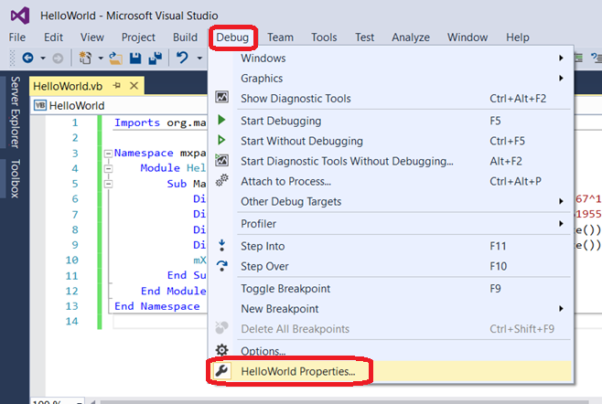The image size is (602, 404).
Task: Click the Show Diagnostic Tools menu icon
Action: click(x=222, y=97)
